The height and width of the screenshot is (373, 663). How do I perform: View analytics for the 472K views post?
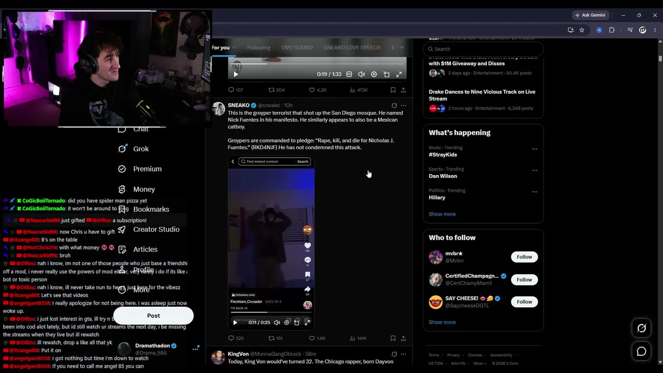[x=358, y=90]
